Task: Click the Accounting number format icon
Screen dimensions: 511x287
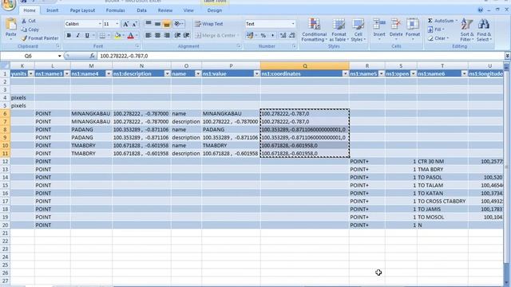Action: pyautogui.click(x=250, y=35)
